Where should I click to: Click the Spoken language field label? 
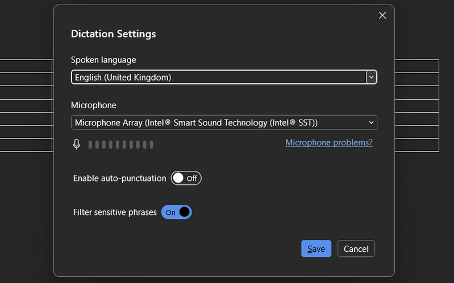(103, 60)
